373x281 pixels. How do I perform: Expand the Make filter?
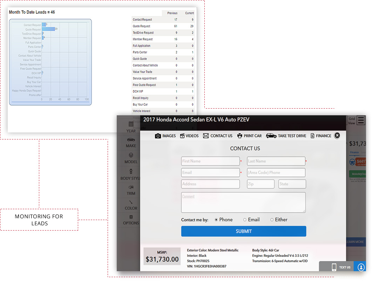[x=131, y=142]
